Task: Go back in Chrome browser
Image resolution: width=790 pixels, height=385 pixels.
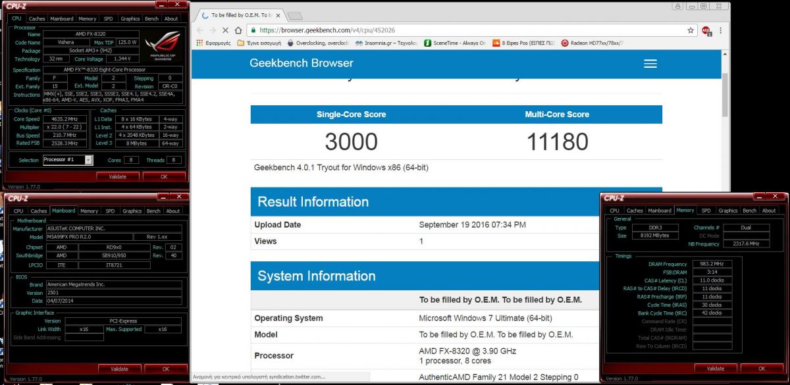Action: 199,30
